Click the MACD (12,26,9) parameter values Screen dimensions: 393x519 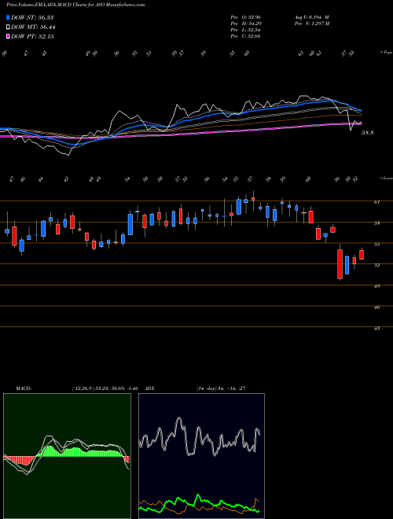point(105,388)
